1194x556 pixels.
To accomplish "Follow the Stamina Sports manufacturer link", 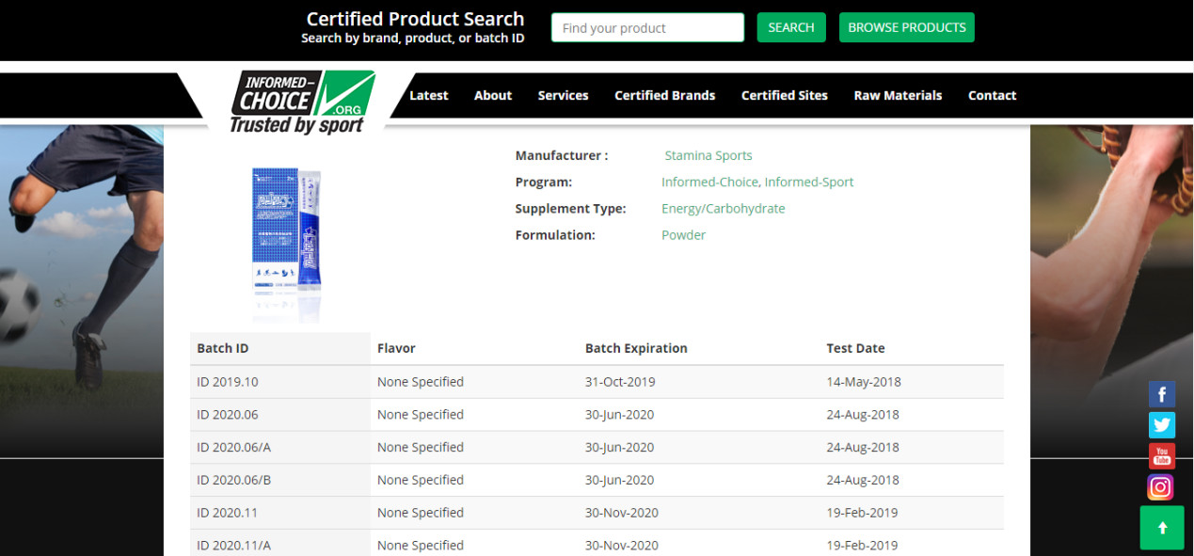I will [708, 156].
